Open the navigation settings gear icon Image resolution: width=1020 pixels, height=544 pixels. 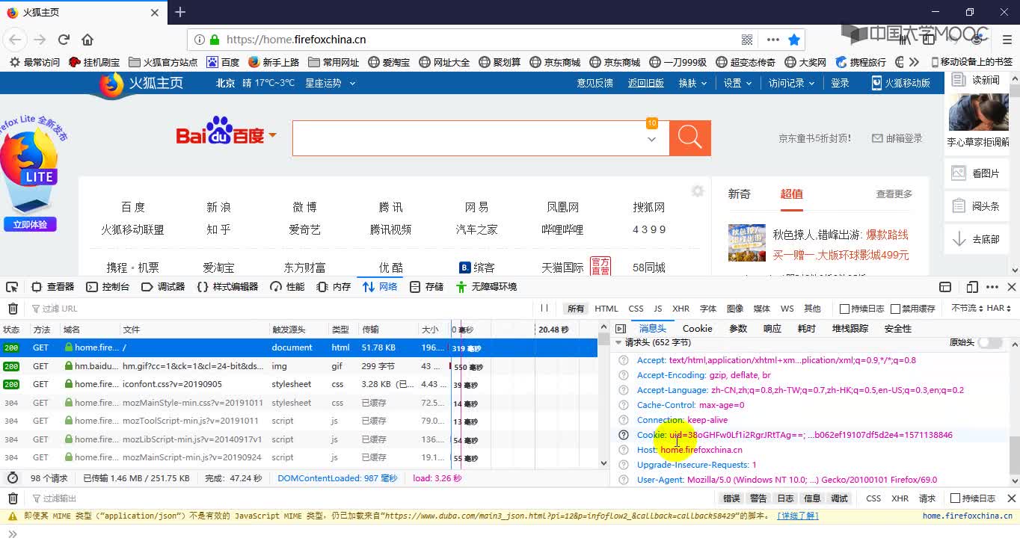click(x=698, y=191)
